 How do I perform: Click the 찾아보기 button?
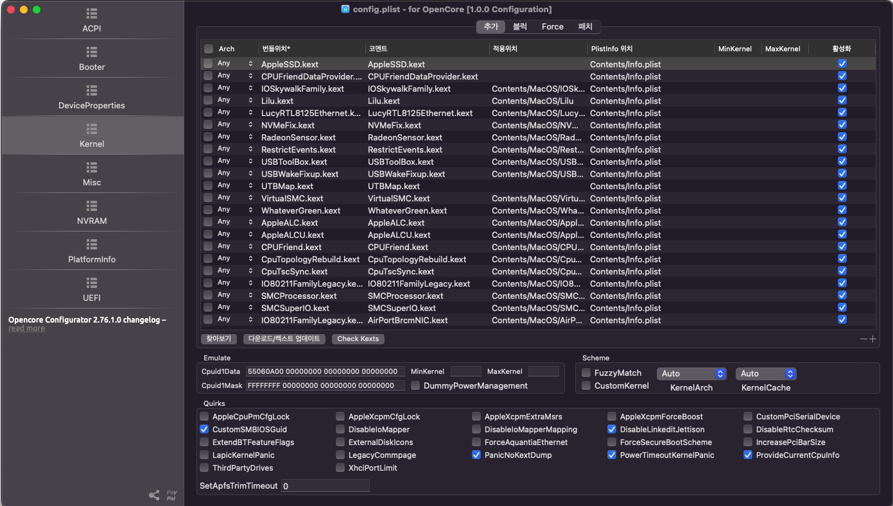219,339
